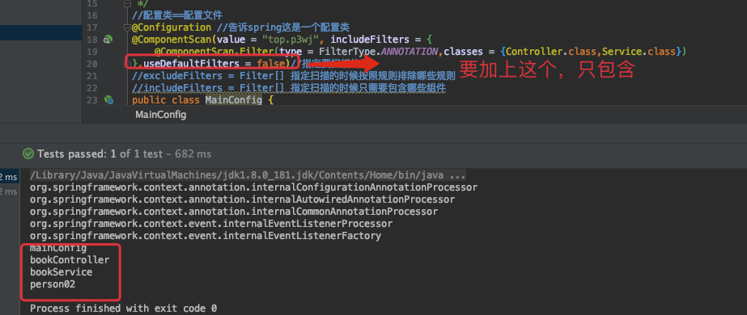Click Controller.class in the classes array
This screenshot has height=315, width=747.
(551, 52)
